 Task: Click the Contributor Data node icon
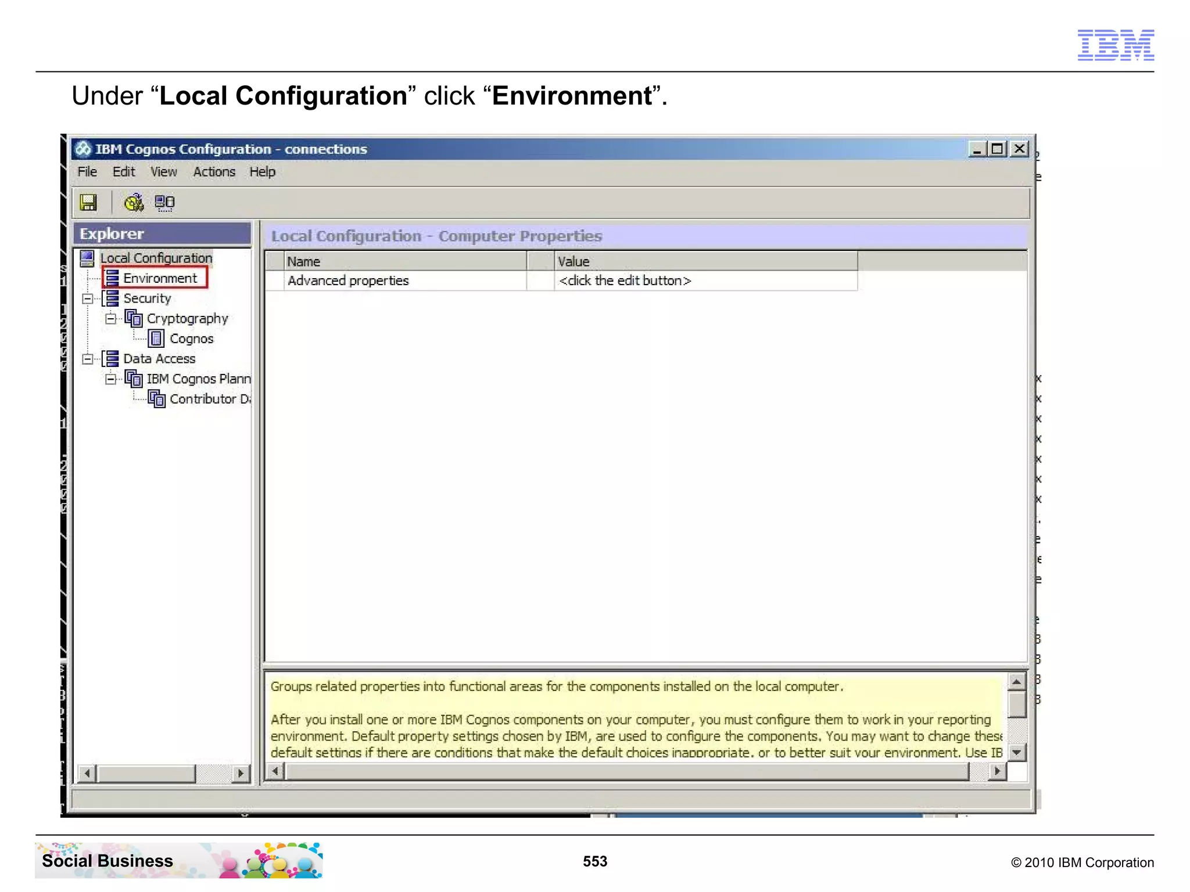[x=156, y=398]
